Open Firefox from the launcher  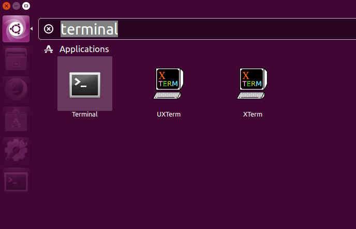pos(16,89)
